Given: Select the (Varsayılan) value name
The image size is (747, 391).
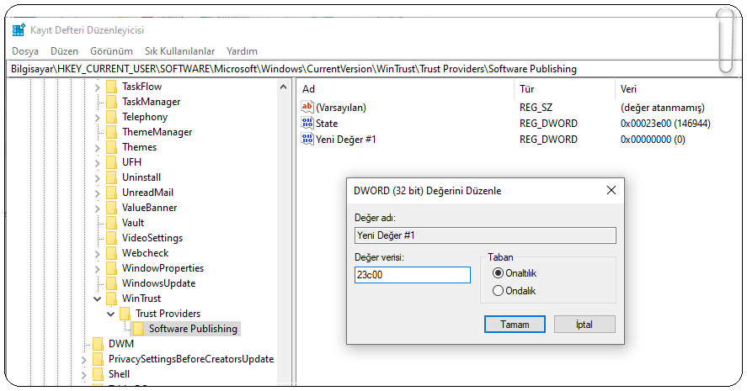Looking at the screenshot, I should pyautogui.click(x=341, y=108).
